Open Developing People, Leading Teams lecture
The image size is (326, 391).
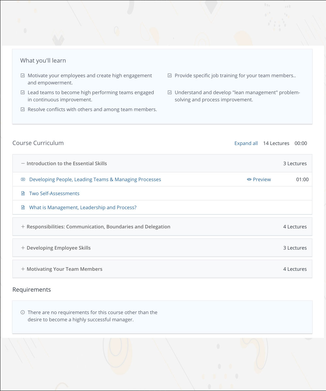[95, 180]
